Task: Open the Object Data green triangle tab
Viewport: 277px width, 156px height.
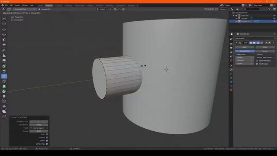Action: [231, 86]
